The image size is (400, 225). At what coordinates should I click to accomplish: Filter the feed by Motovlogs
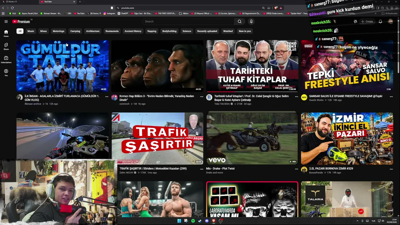[58, 31]
